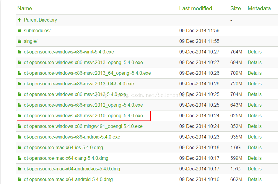Download qt-opensource-windows-x86-msvc2013_64-5.4.0.exe
280x184 pixels.
click(79, 84)
